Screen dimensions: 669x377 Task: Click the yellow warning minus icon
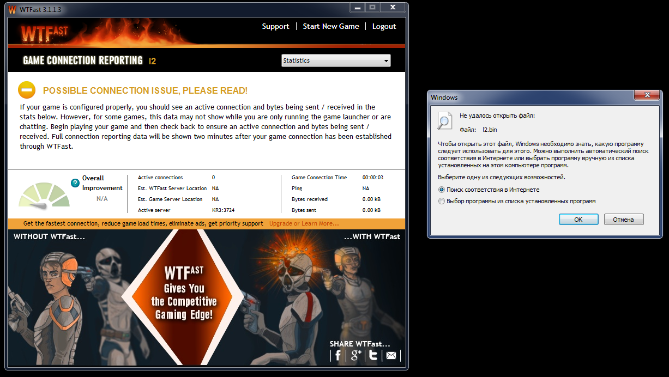click(27, 90)
